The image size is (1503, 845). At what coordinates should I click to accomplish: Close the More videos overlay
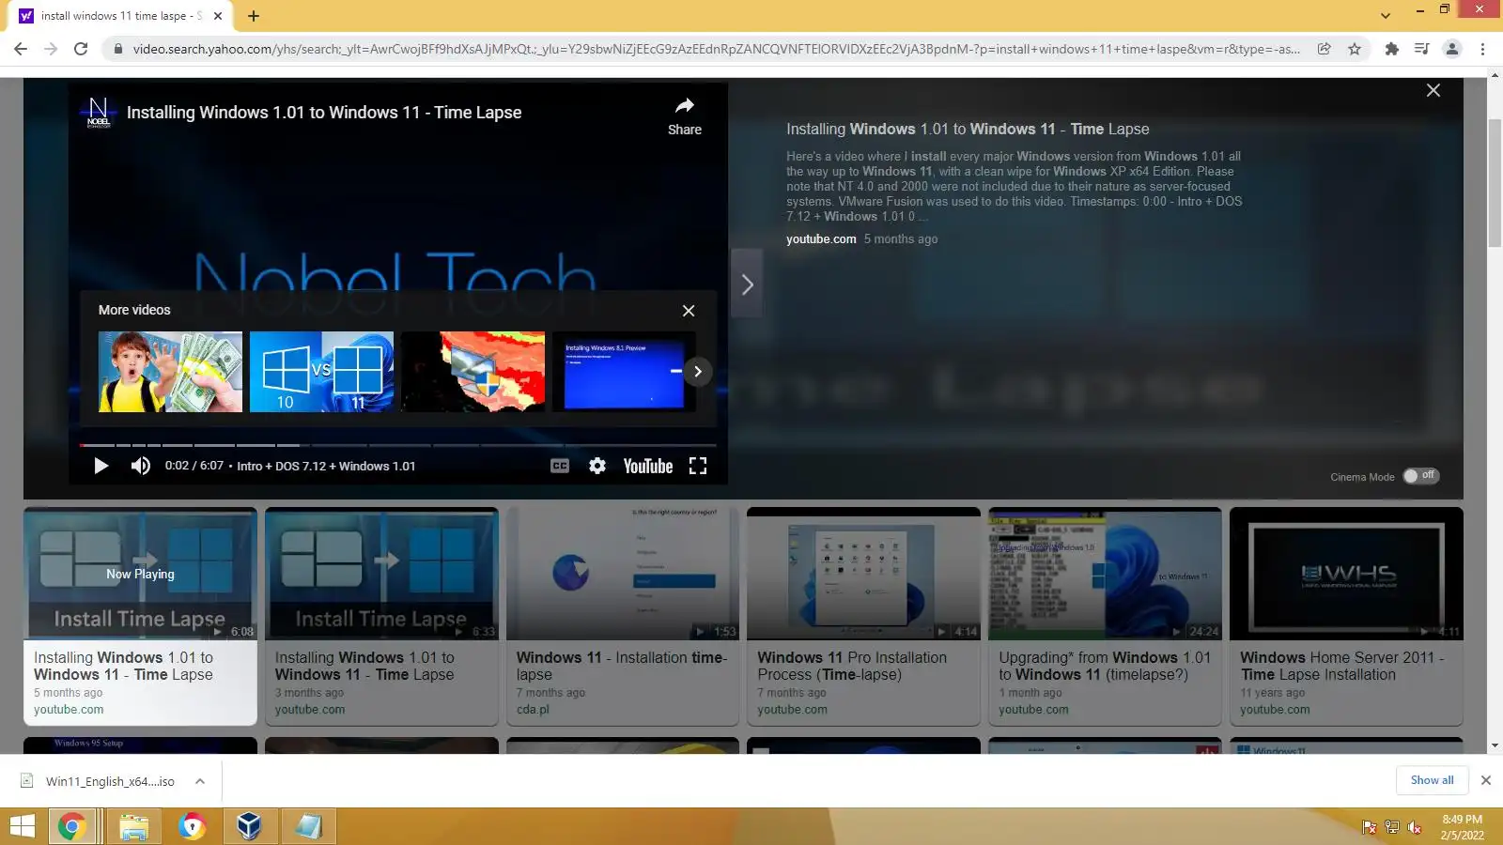click(x=689, y=311)
